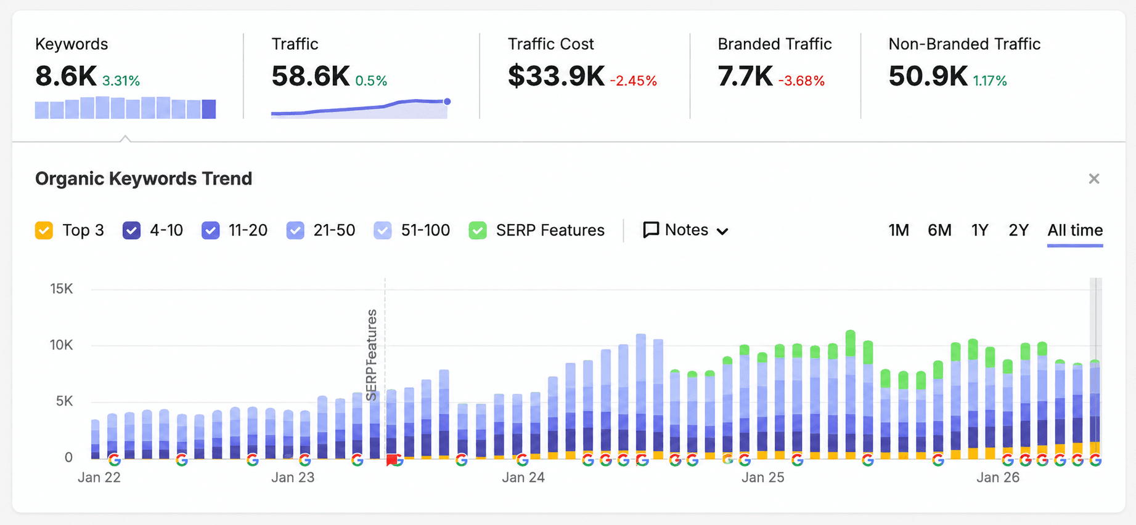Click the Jan 24 axis label

point(523,478)
